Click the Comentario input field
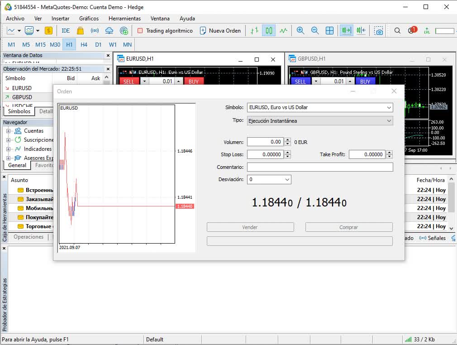 point(320,167)
